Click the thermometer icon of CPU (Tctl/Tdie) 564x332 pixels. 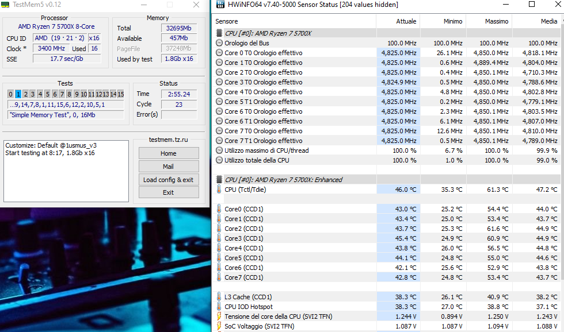click(219, 189)
